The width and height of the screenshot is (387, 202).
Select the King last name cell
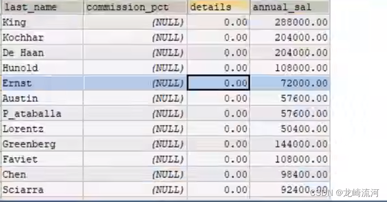(42, 22)
